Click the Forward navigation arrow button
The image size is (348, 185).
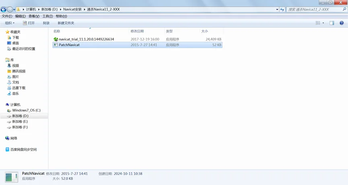coord(10,10)
